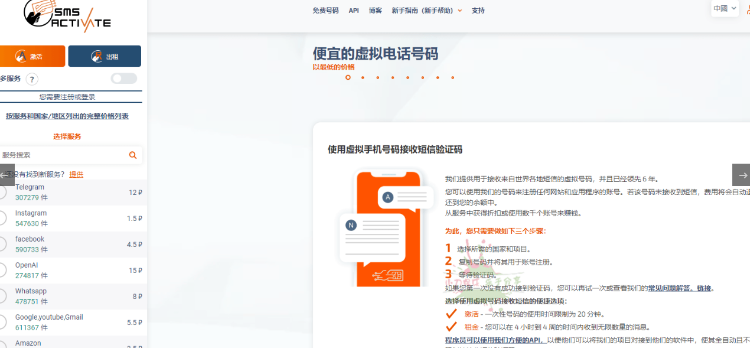The width and height of the screenshot is (750, 348).
Task: Toggle the multi-service switch
Action: point(124,79)
